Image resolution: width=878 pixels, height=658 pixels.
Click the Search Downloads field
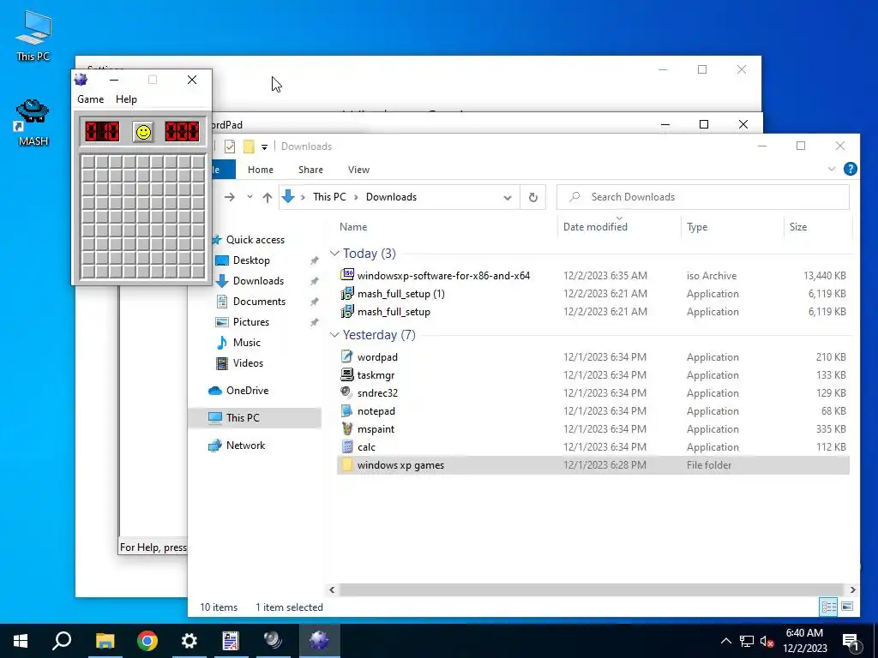click(x=703, y=197)
